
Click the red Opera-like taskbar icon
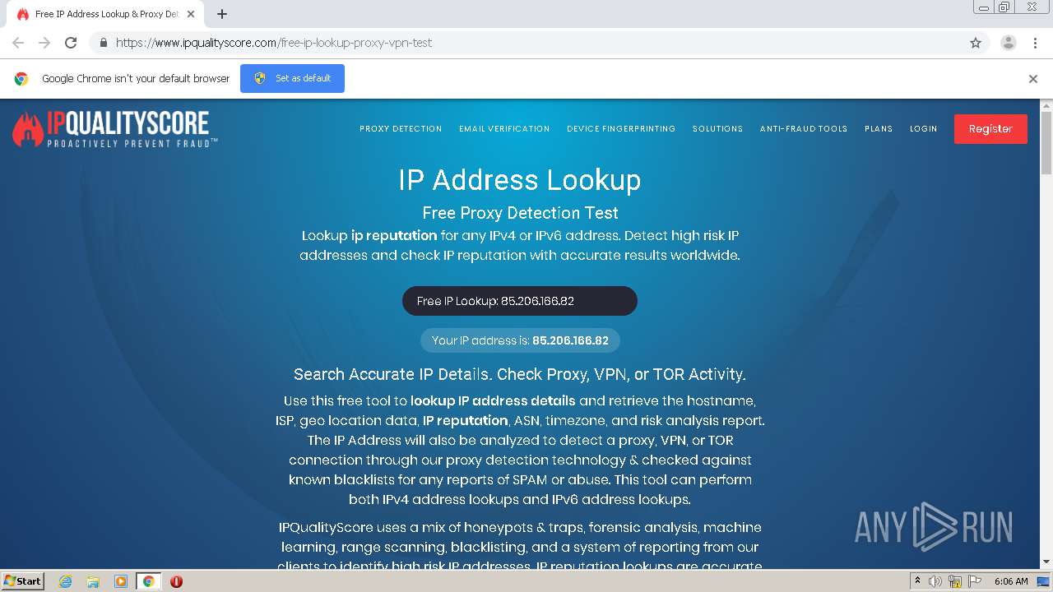tap(176, 581)
